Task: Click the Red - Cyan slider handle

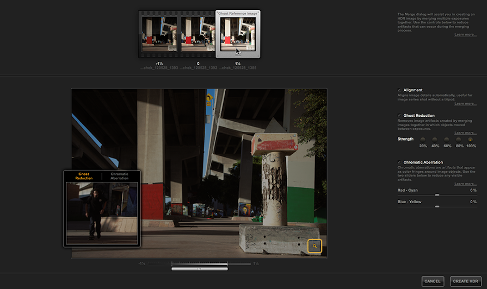Action: point(437,194)
